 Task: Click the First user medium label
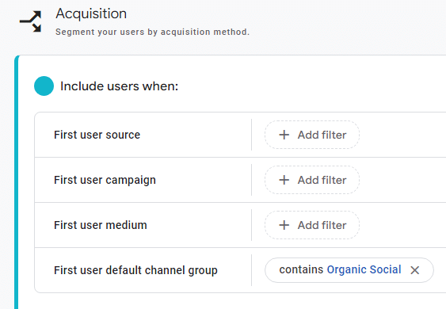pyautogui.click(x=101, y=225)
